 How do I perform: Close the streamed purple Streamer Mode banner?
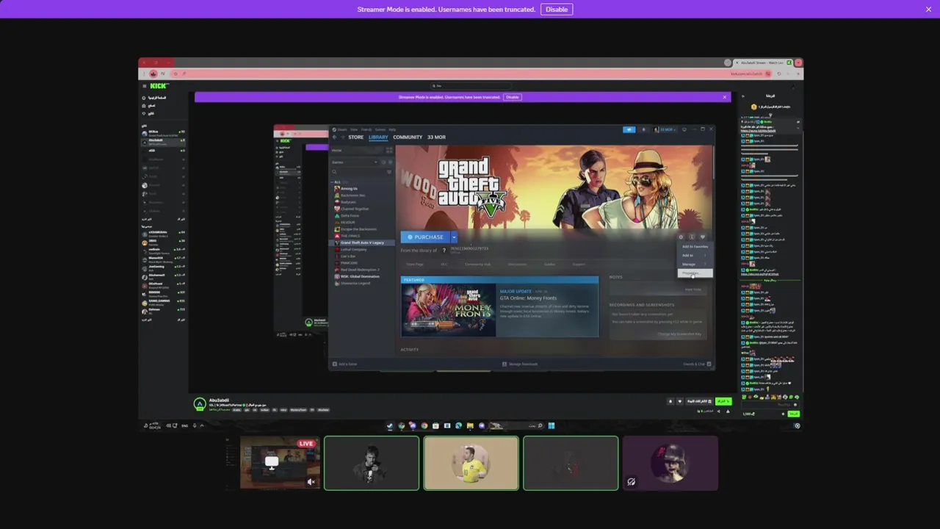tap(724, 97)
